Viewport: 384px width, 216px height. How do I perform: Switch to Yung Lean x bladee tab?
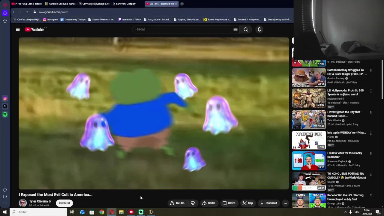[27, 4]
